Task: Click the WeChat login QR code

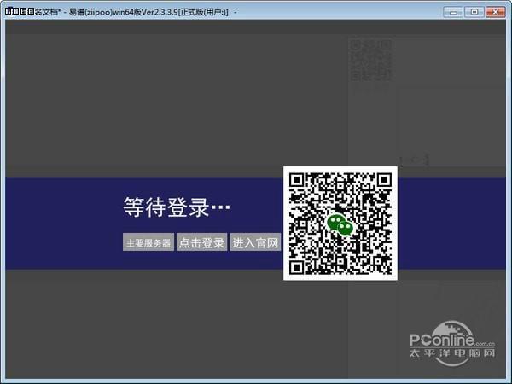Action: (x=340, y=224)
